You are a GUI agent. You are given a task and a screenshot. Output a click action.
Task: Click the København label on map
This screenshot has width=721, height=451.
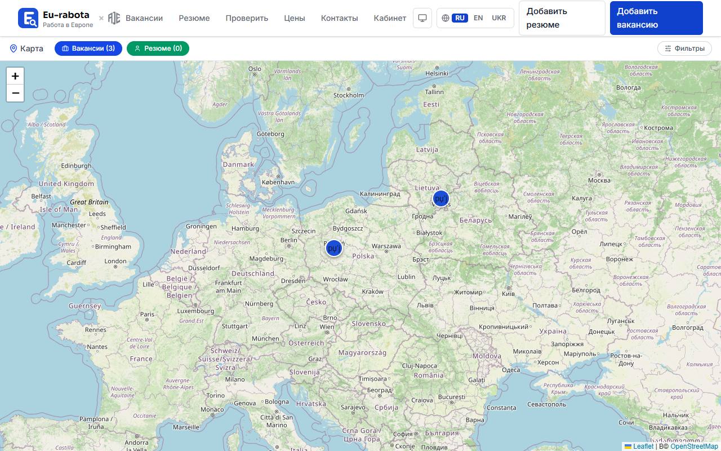tap(278, 183)
